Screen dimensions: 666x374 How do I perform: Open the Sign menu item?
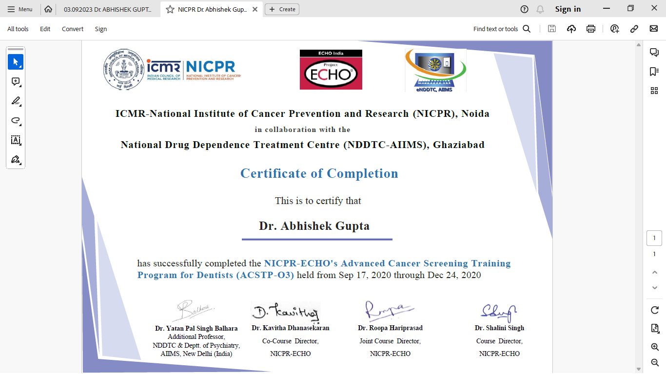click(x=101, y=29)
